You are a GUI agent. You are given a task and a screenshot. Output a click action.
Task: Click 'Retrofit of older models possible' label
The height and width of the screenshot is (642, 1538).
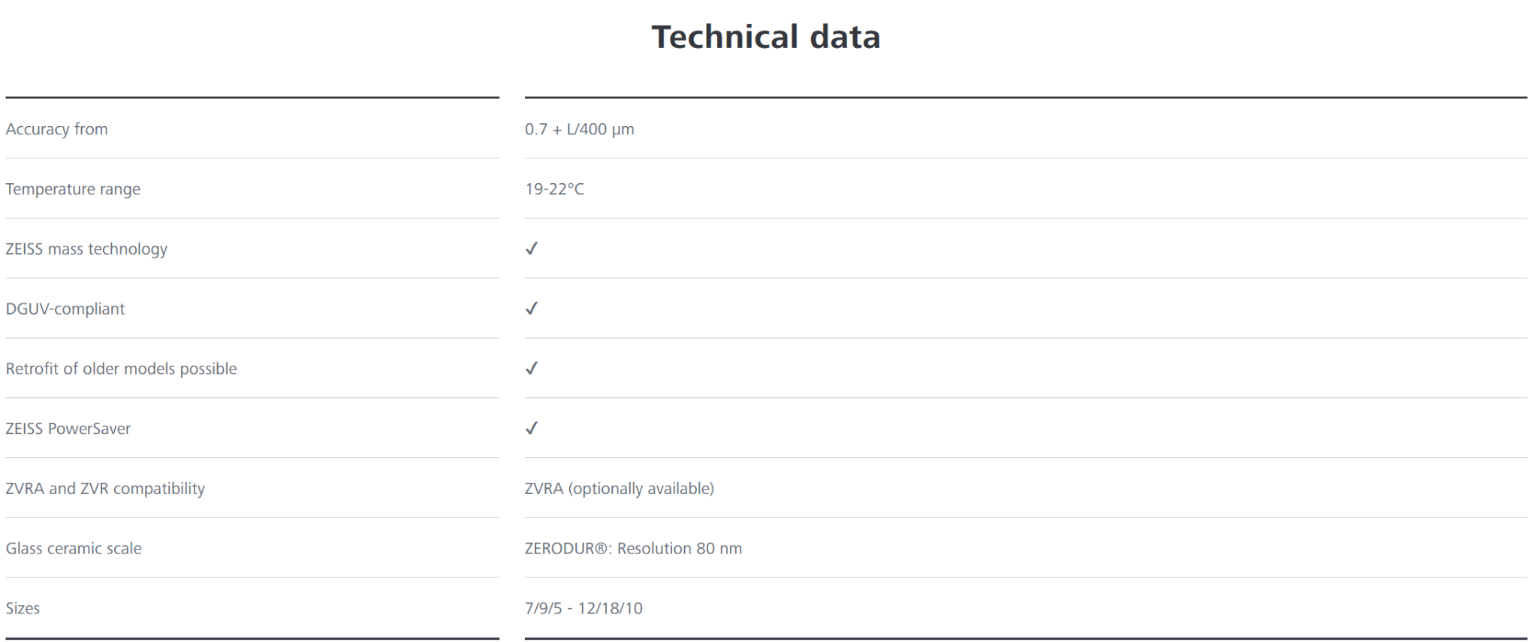coord(121,369)
